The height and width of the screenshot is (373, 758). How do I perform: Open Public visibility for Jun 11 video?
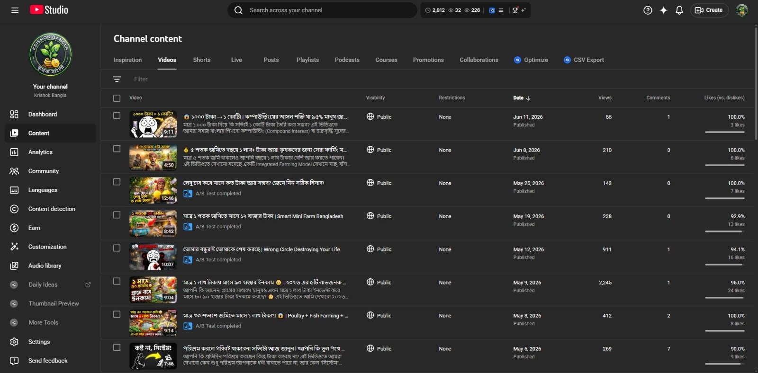coord(379,116)
